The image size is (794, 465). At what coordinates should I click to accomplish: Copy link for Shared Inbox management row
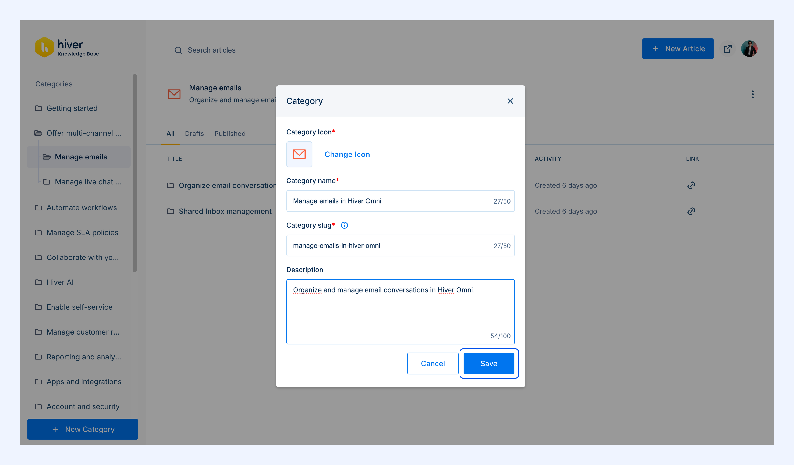691,212
